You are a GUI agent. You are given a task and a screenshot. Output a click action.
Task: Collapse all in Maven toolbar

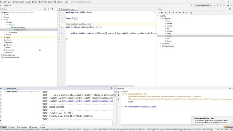tap(187, 13)
